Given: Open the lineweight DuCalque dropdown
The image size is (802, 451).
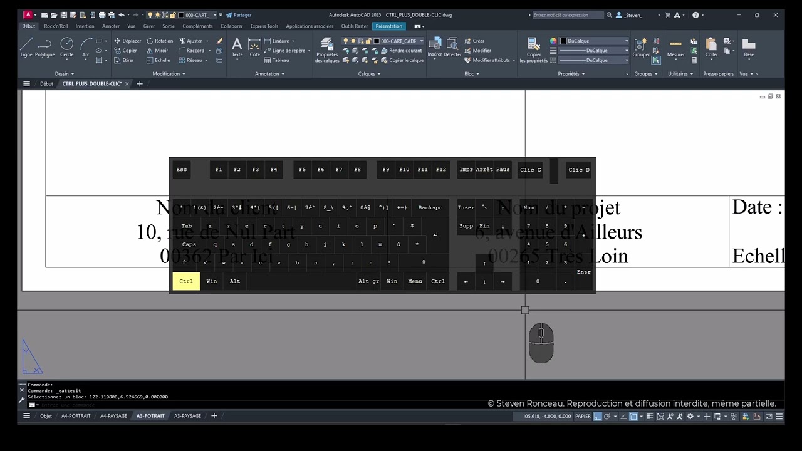Looking at the screenshot, I should [593, 51].
